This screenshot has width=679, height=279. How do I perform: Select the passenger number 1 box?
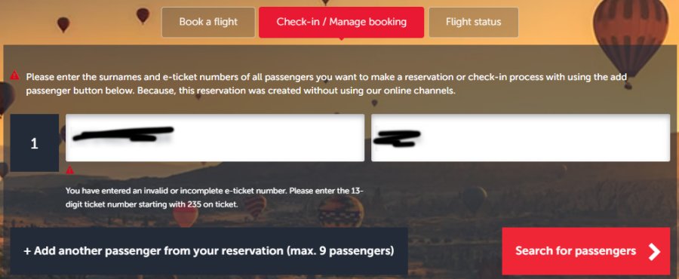pos(35,143)
